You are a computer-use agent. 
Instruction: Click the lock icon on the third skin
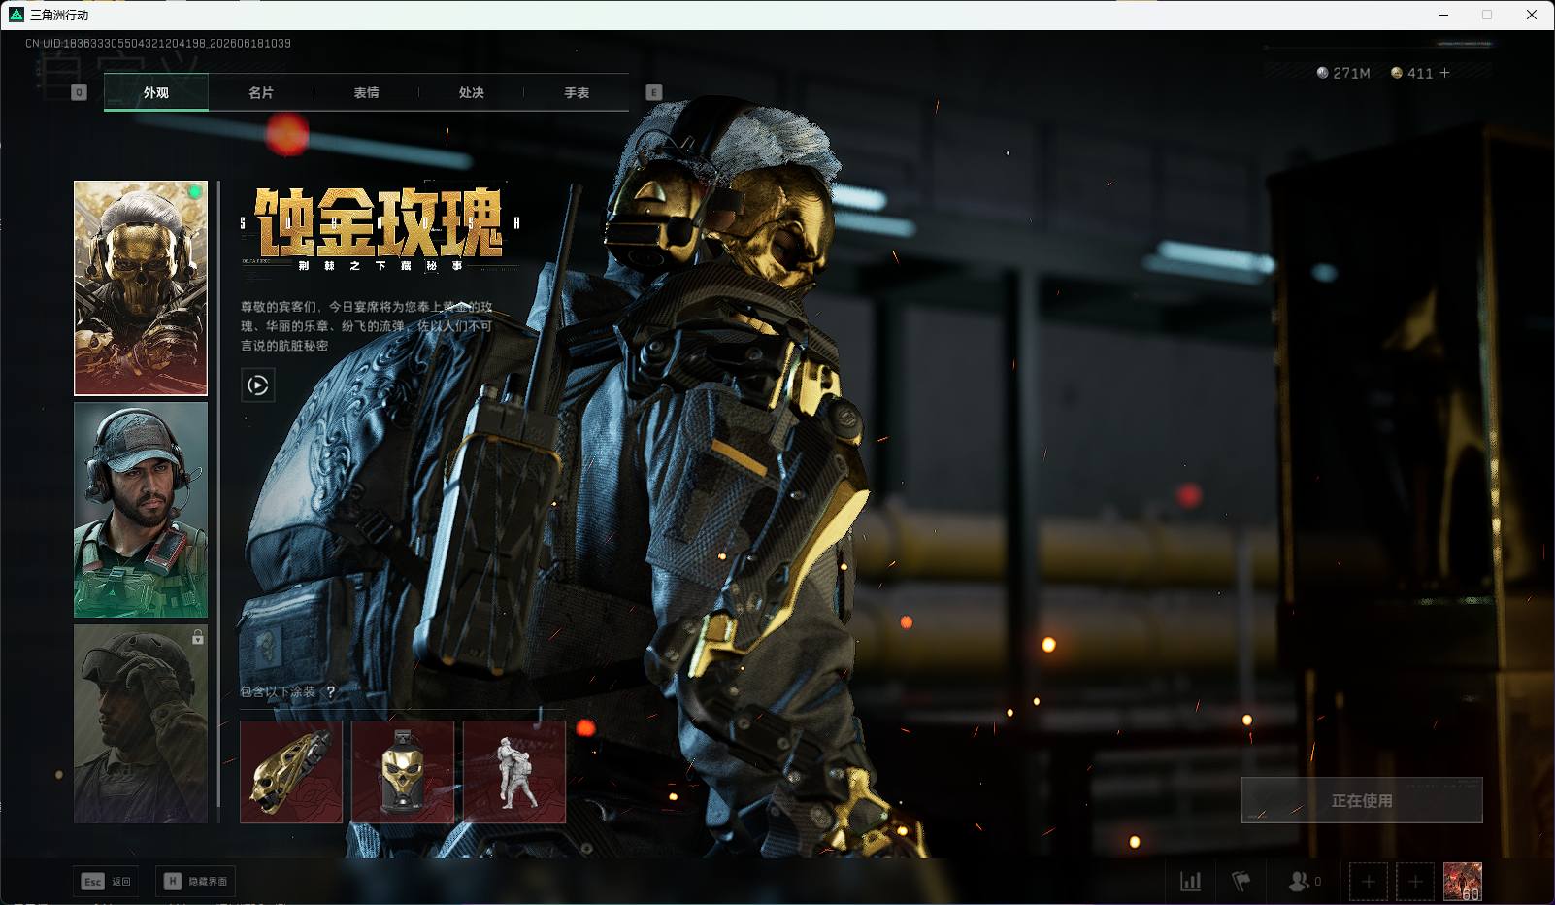(x=198, y=637)
